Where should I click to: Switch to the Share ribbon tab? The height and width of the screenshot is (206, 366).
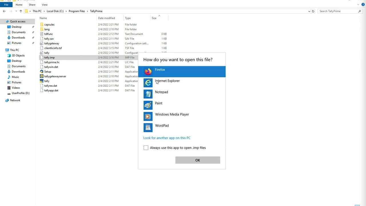(x=32, y=5)
